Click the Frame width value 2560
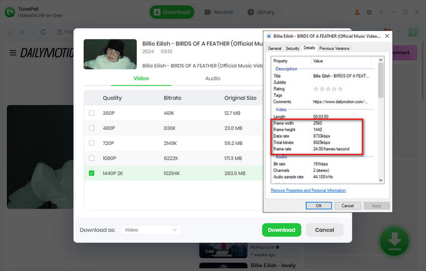This screenshot has width=426, height=271. [317, 123]
